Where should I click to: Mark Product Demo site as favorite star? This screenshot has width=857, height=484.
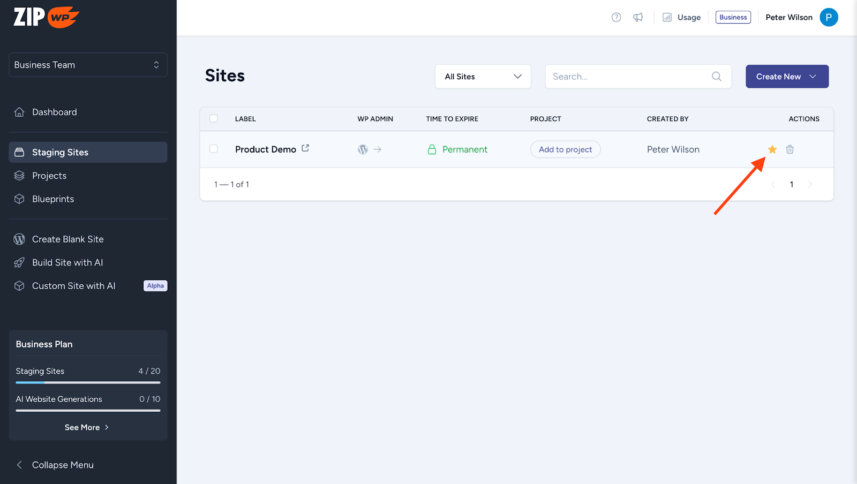click(x=772, y=149)
